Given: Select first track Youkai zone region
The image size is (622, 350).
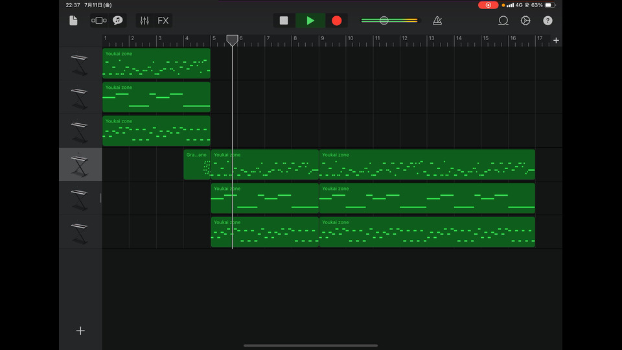Looking at the screenshot, I should (x=156, y=64).
